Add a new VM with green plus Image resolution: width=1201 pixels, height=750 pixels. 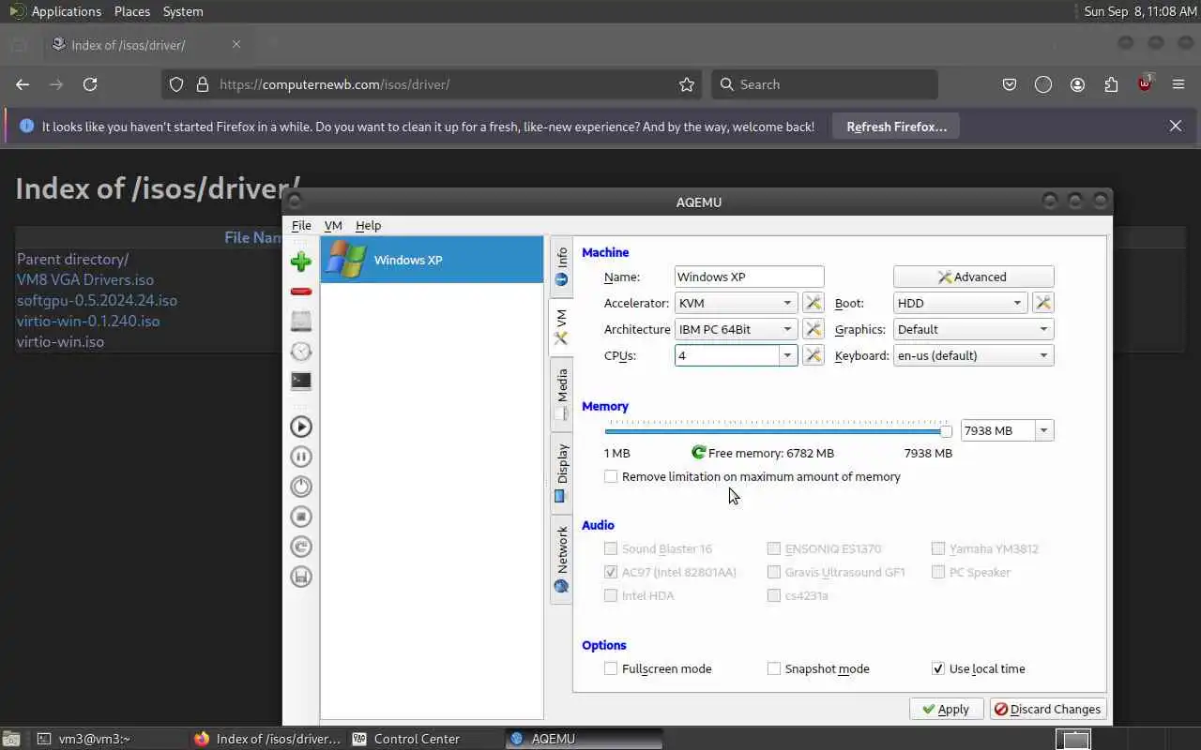tap(301, 262)
